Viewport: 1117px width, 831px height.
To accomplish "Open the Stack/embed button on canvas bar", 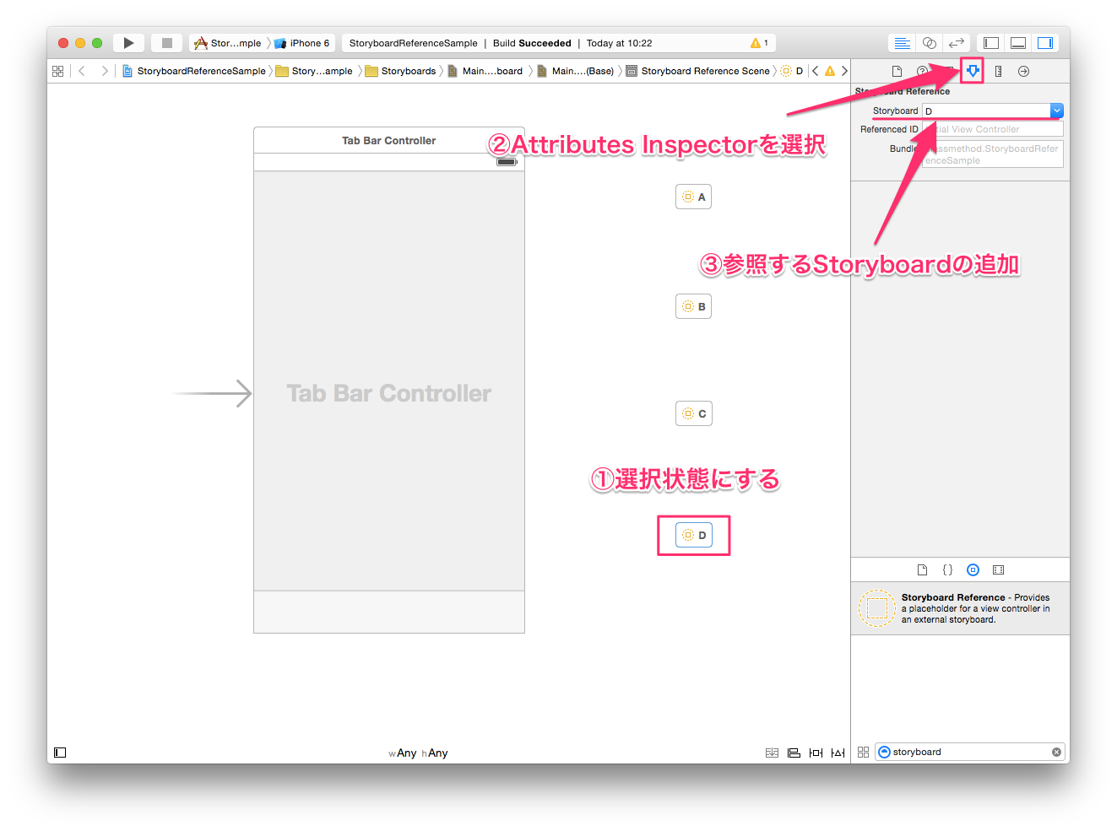I will [772, 753].
